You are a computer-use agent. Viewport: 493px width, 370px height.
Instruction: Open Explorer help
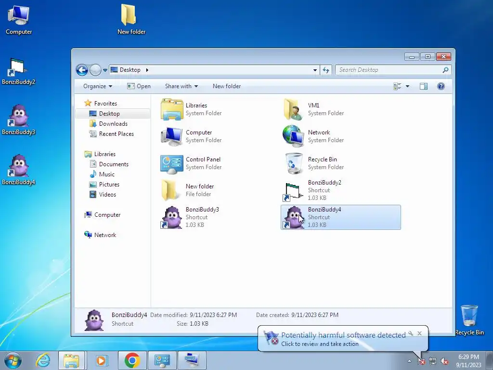point(441,86)
